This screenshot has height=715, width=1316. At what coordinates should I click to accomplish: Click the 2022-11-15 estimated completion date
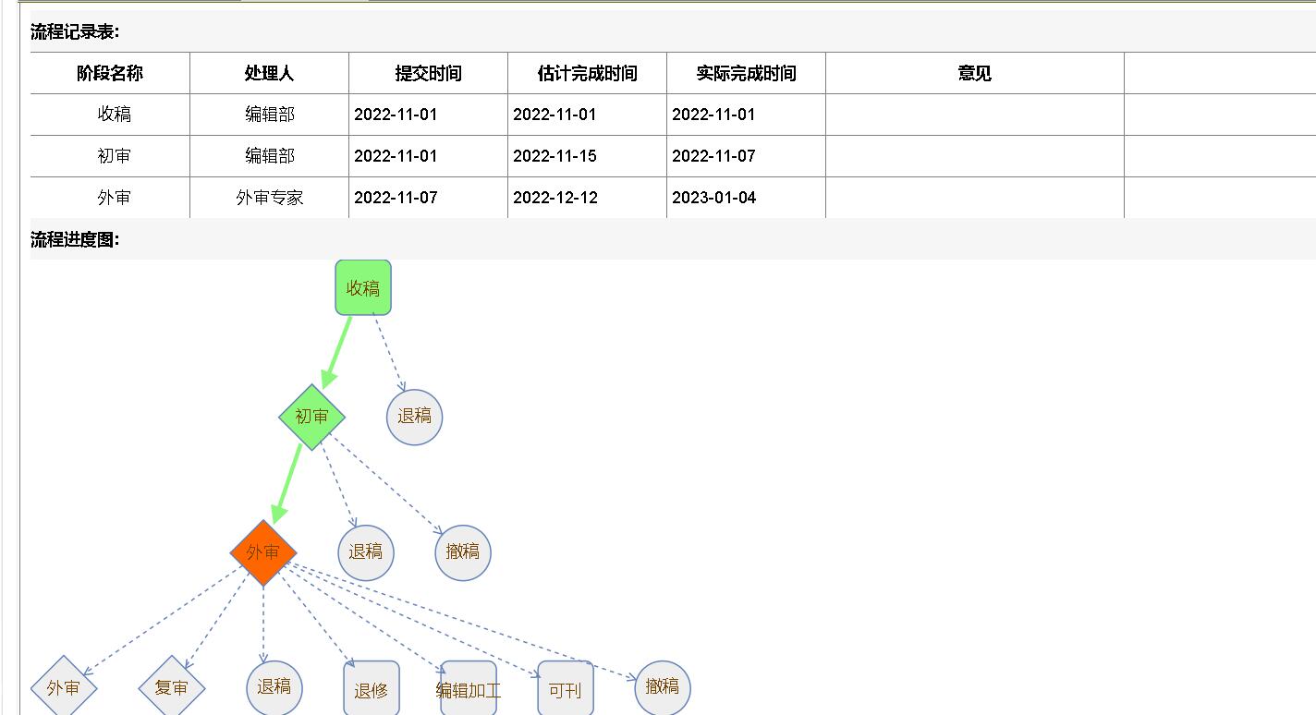click(554, 156)
